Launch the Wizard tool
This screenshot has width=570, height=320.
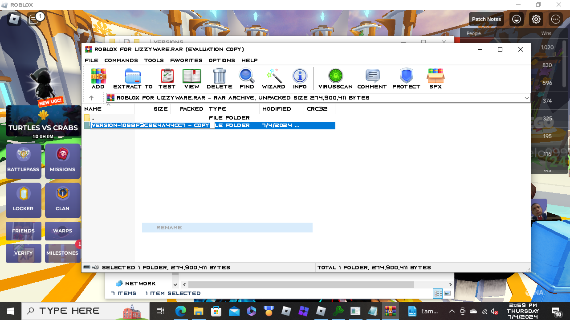(273, 79)
